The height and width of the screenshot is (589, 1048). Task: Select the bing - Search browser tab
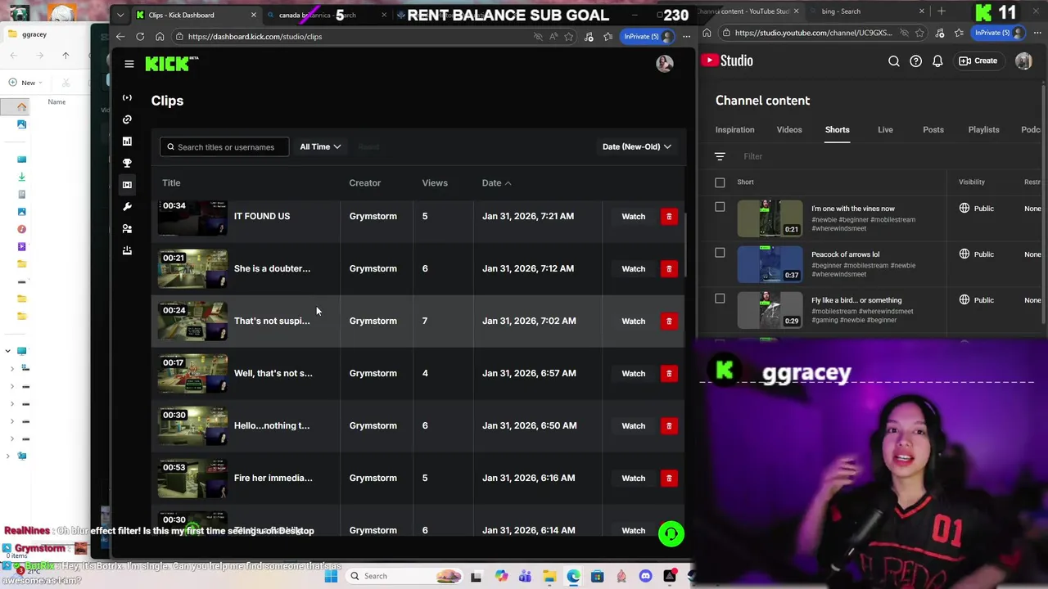[867, 11]
